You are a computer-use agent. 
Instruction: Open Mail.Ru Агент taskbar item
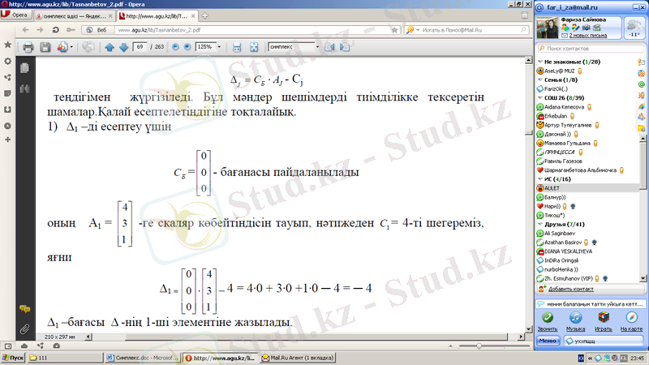pos(298,358)
